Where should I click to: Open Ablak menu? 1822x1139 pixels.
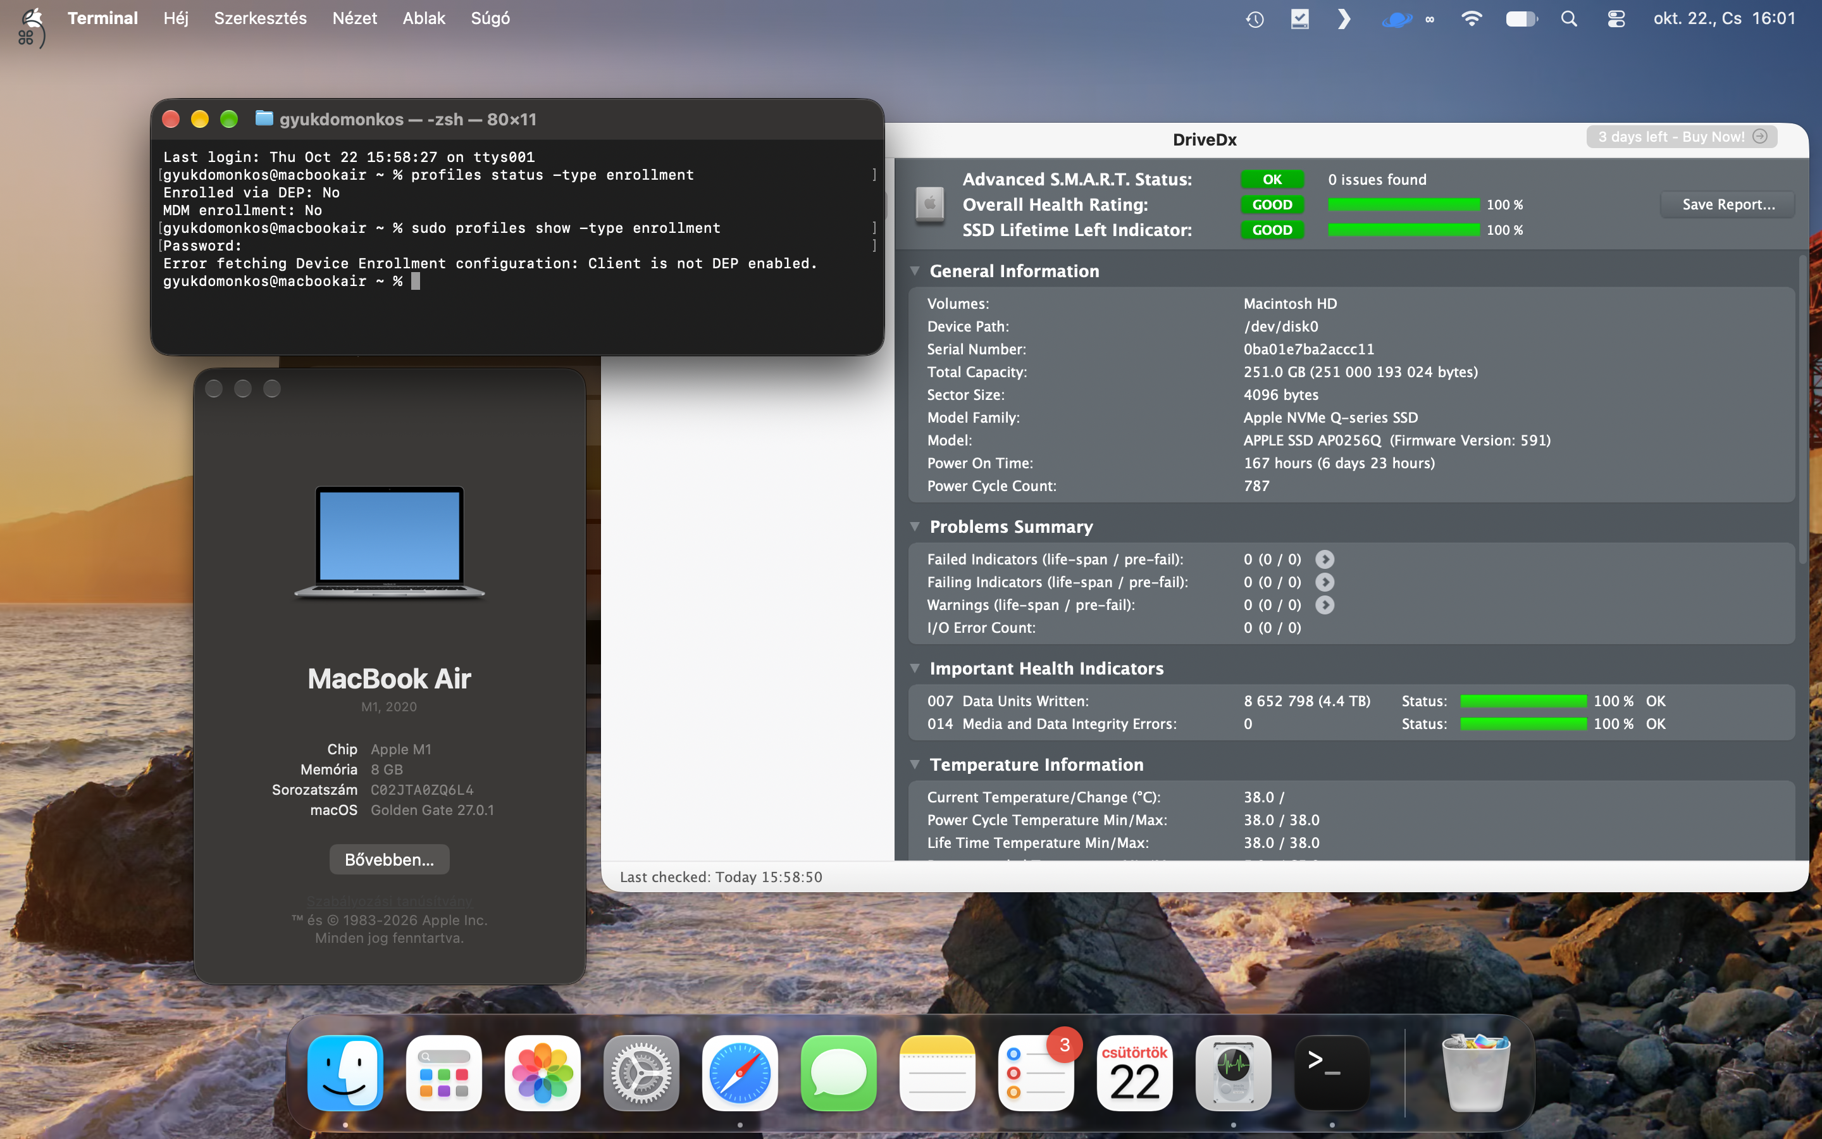tap(423, 19)
